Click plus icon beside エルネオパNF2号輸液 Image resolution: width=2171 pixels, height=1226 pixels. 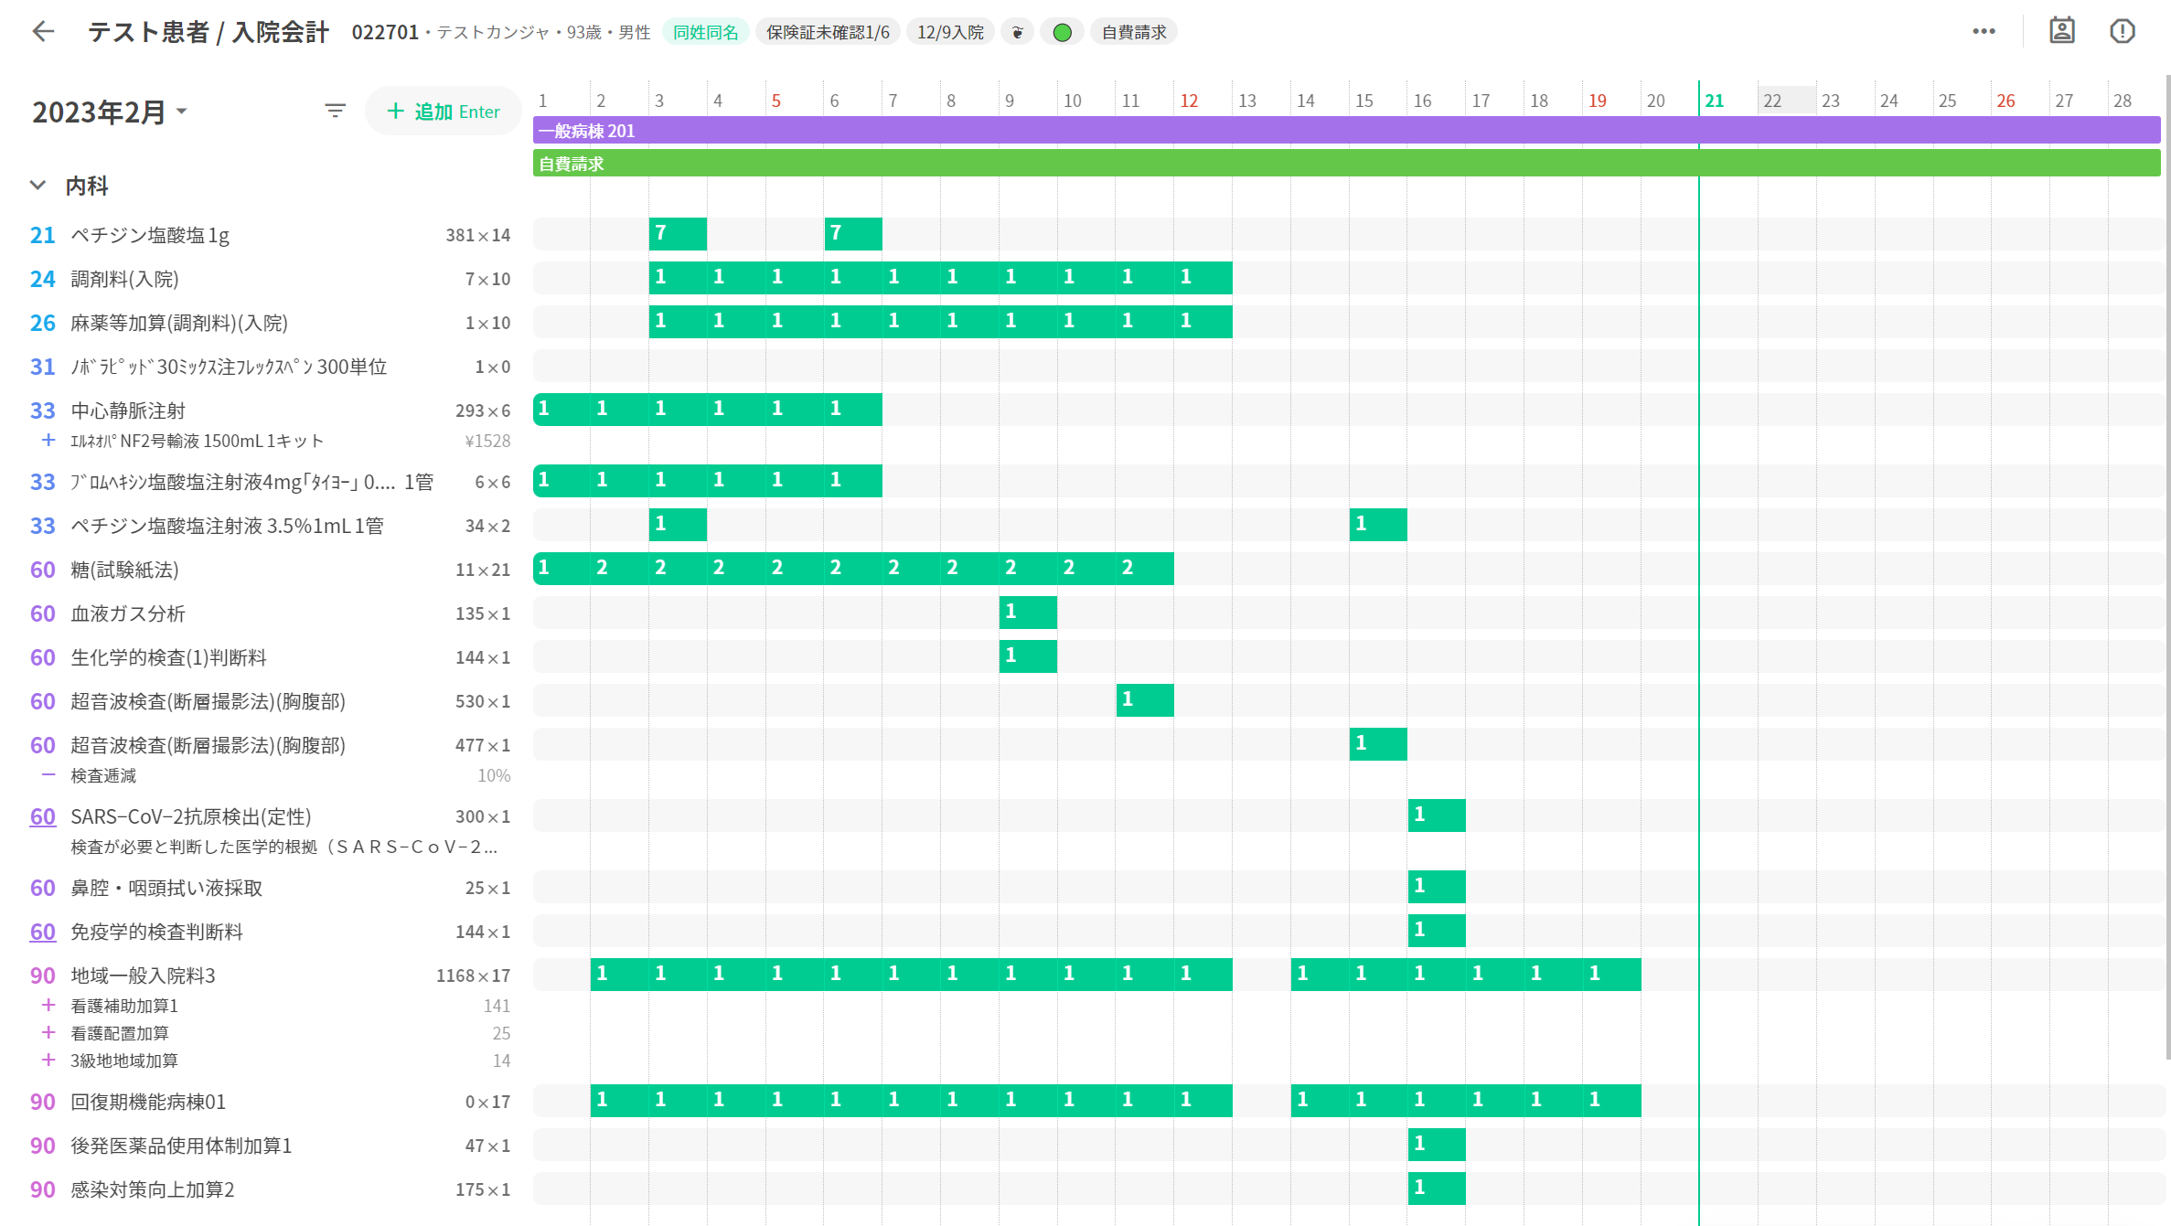pos(48,441)
